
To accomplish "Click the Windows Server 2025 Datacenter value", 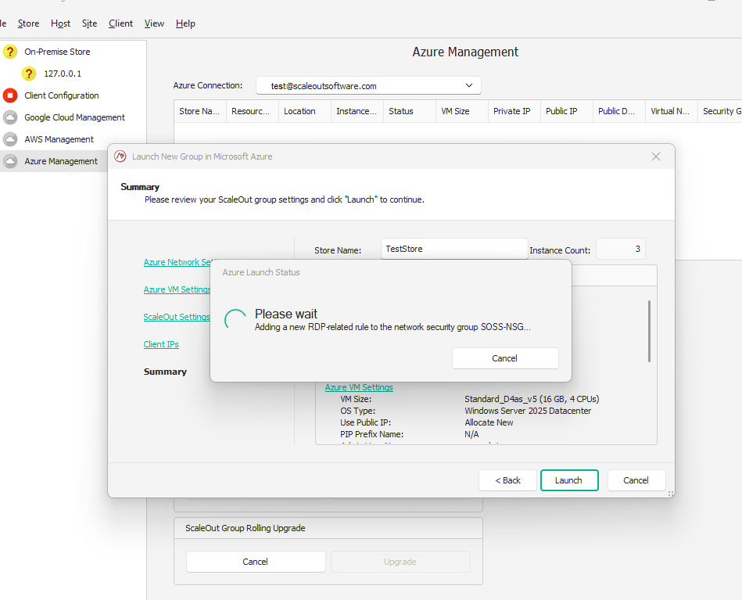I will [528, 411].
